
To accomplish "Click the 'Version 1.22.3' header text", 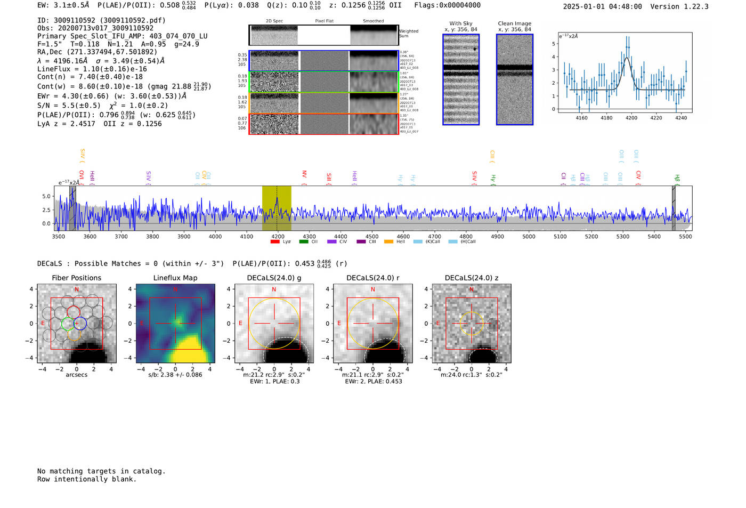I will [x=680, y=6].
